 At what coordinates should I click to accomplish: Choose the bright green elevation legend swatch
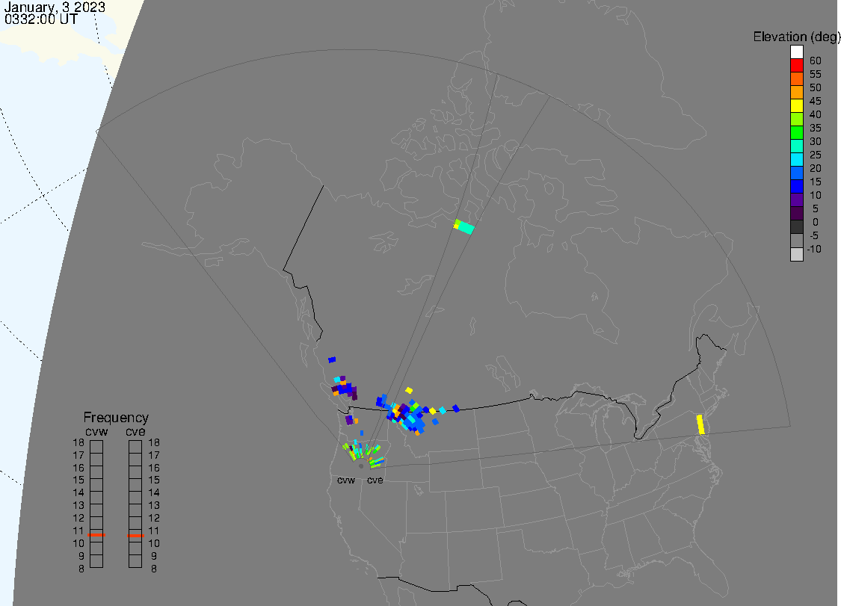796,132
